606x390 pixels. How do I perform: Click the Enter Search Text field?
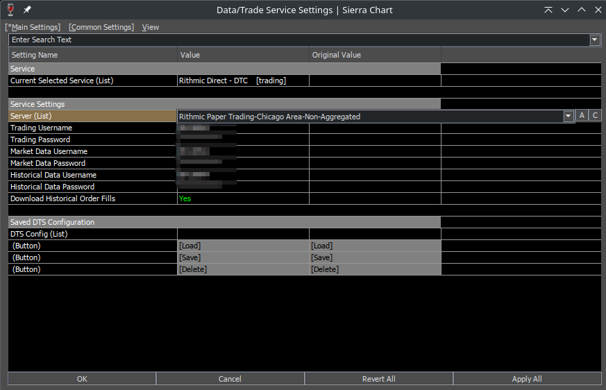298,40
